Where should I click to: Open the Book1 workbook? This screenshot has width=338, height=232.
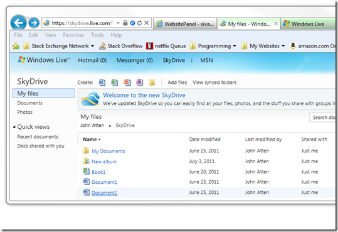tap(98, 172)
